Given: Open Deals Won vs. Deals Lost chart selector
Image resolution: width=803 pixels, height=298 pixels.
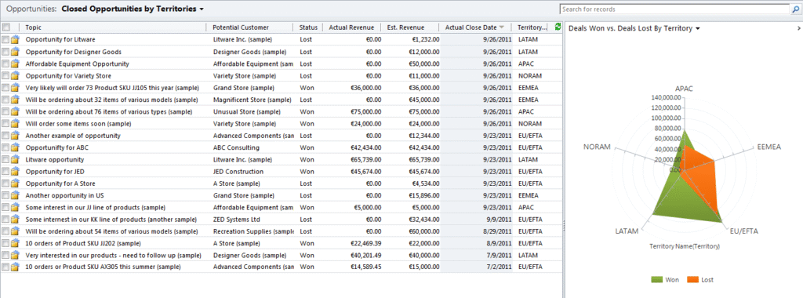Looking at the screenshot, I should pyautogui.click(x=697, y=29).
